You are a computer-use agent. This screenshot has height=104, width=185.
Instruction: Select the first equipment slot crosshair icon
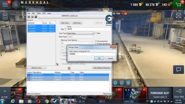(115, 83)
